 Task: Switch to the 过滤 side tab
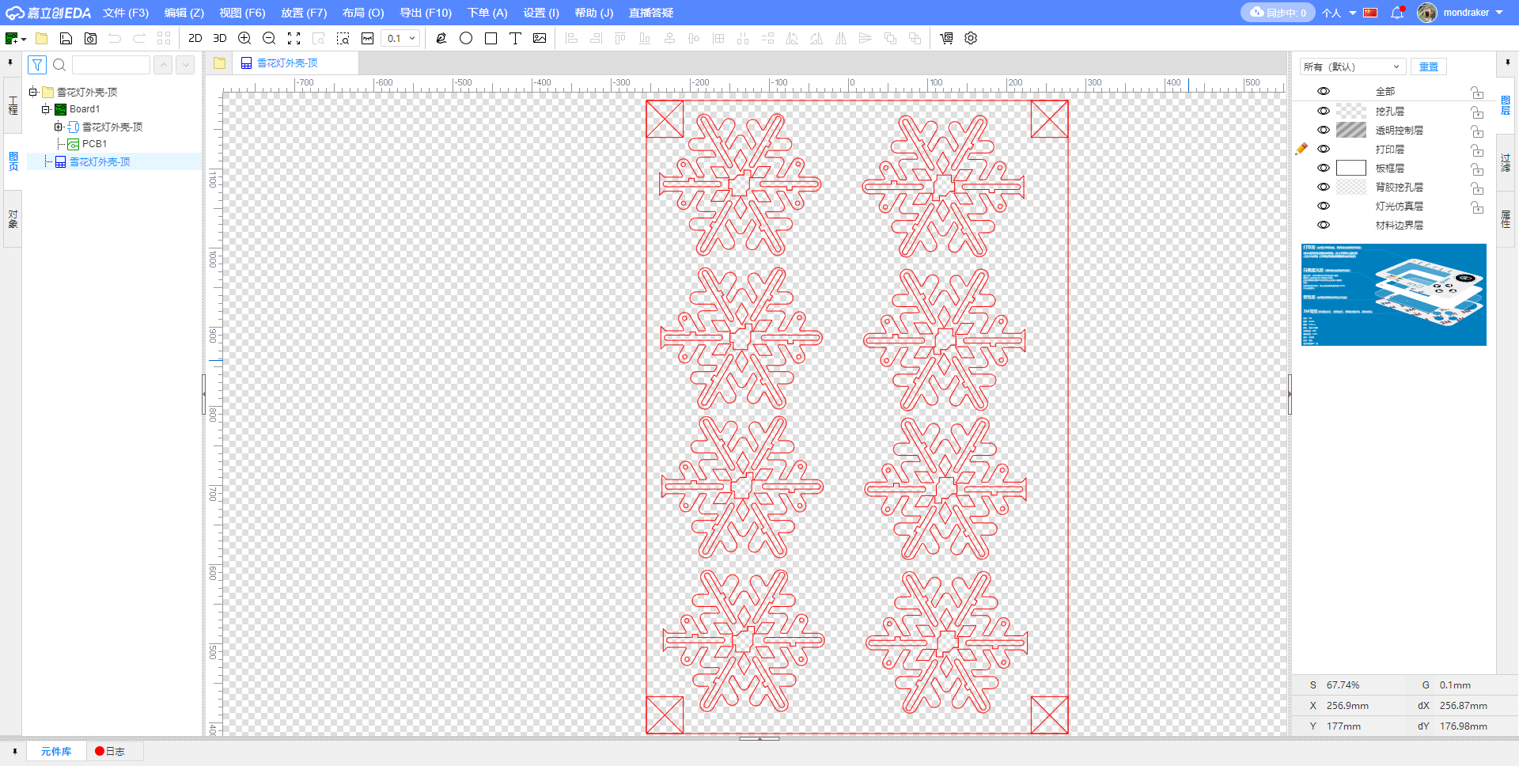pyautogui.click(x=1506, y=163)
